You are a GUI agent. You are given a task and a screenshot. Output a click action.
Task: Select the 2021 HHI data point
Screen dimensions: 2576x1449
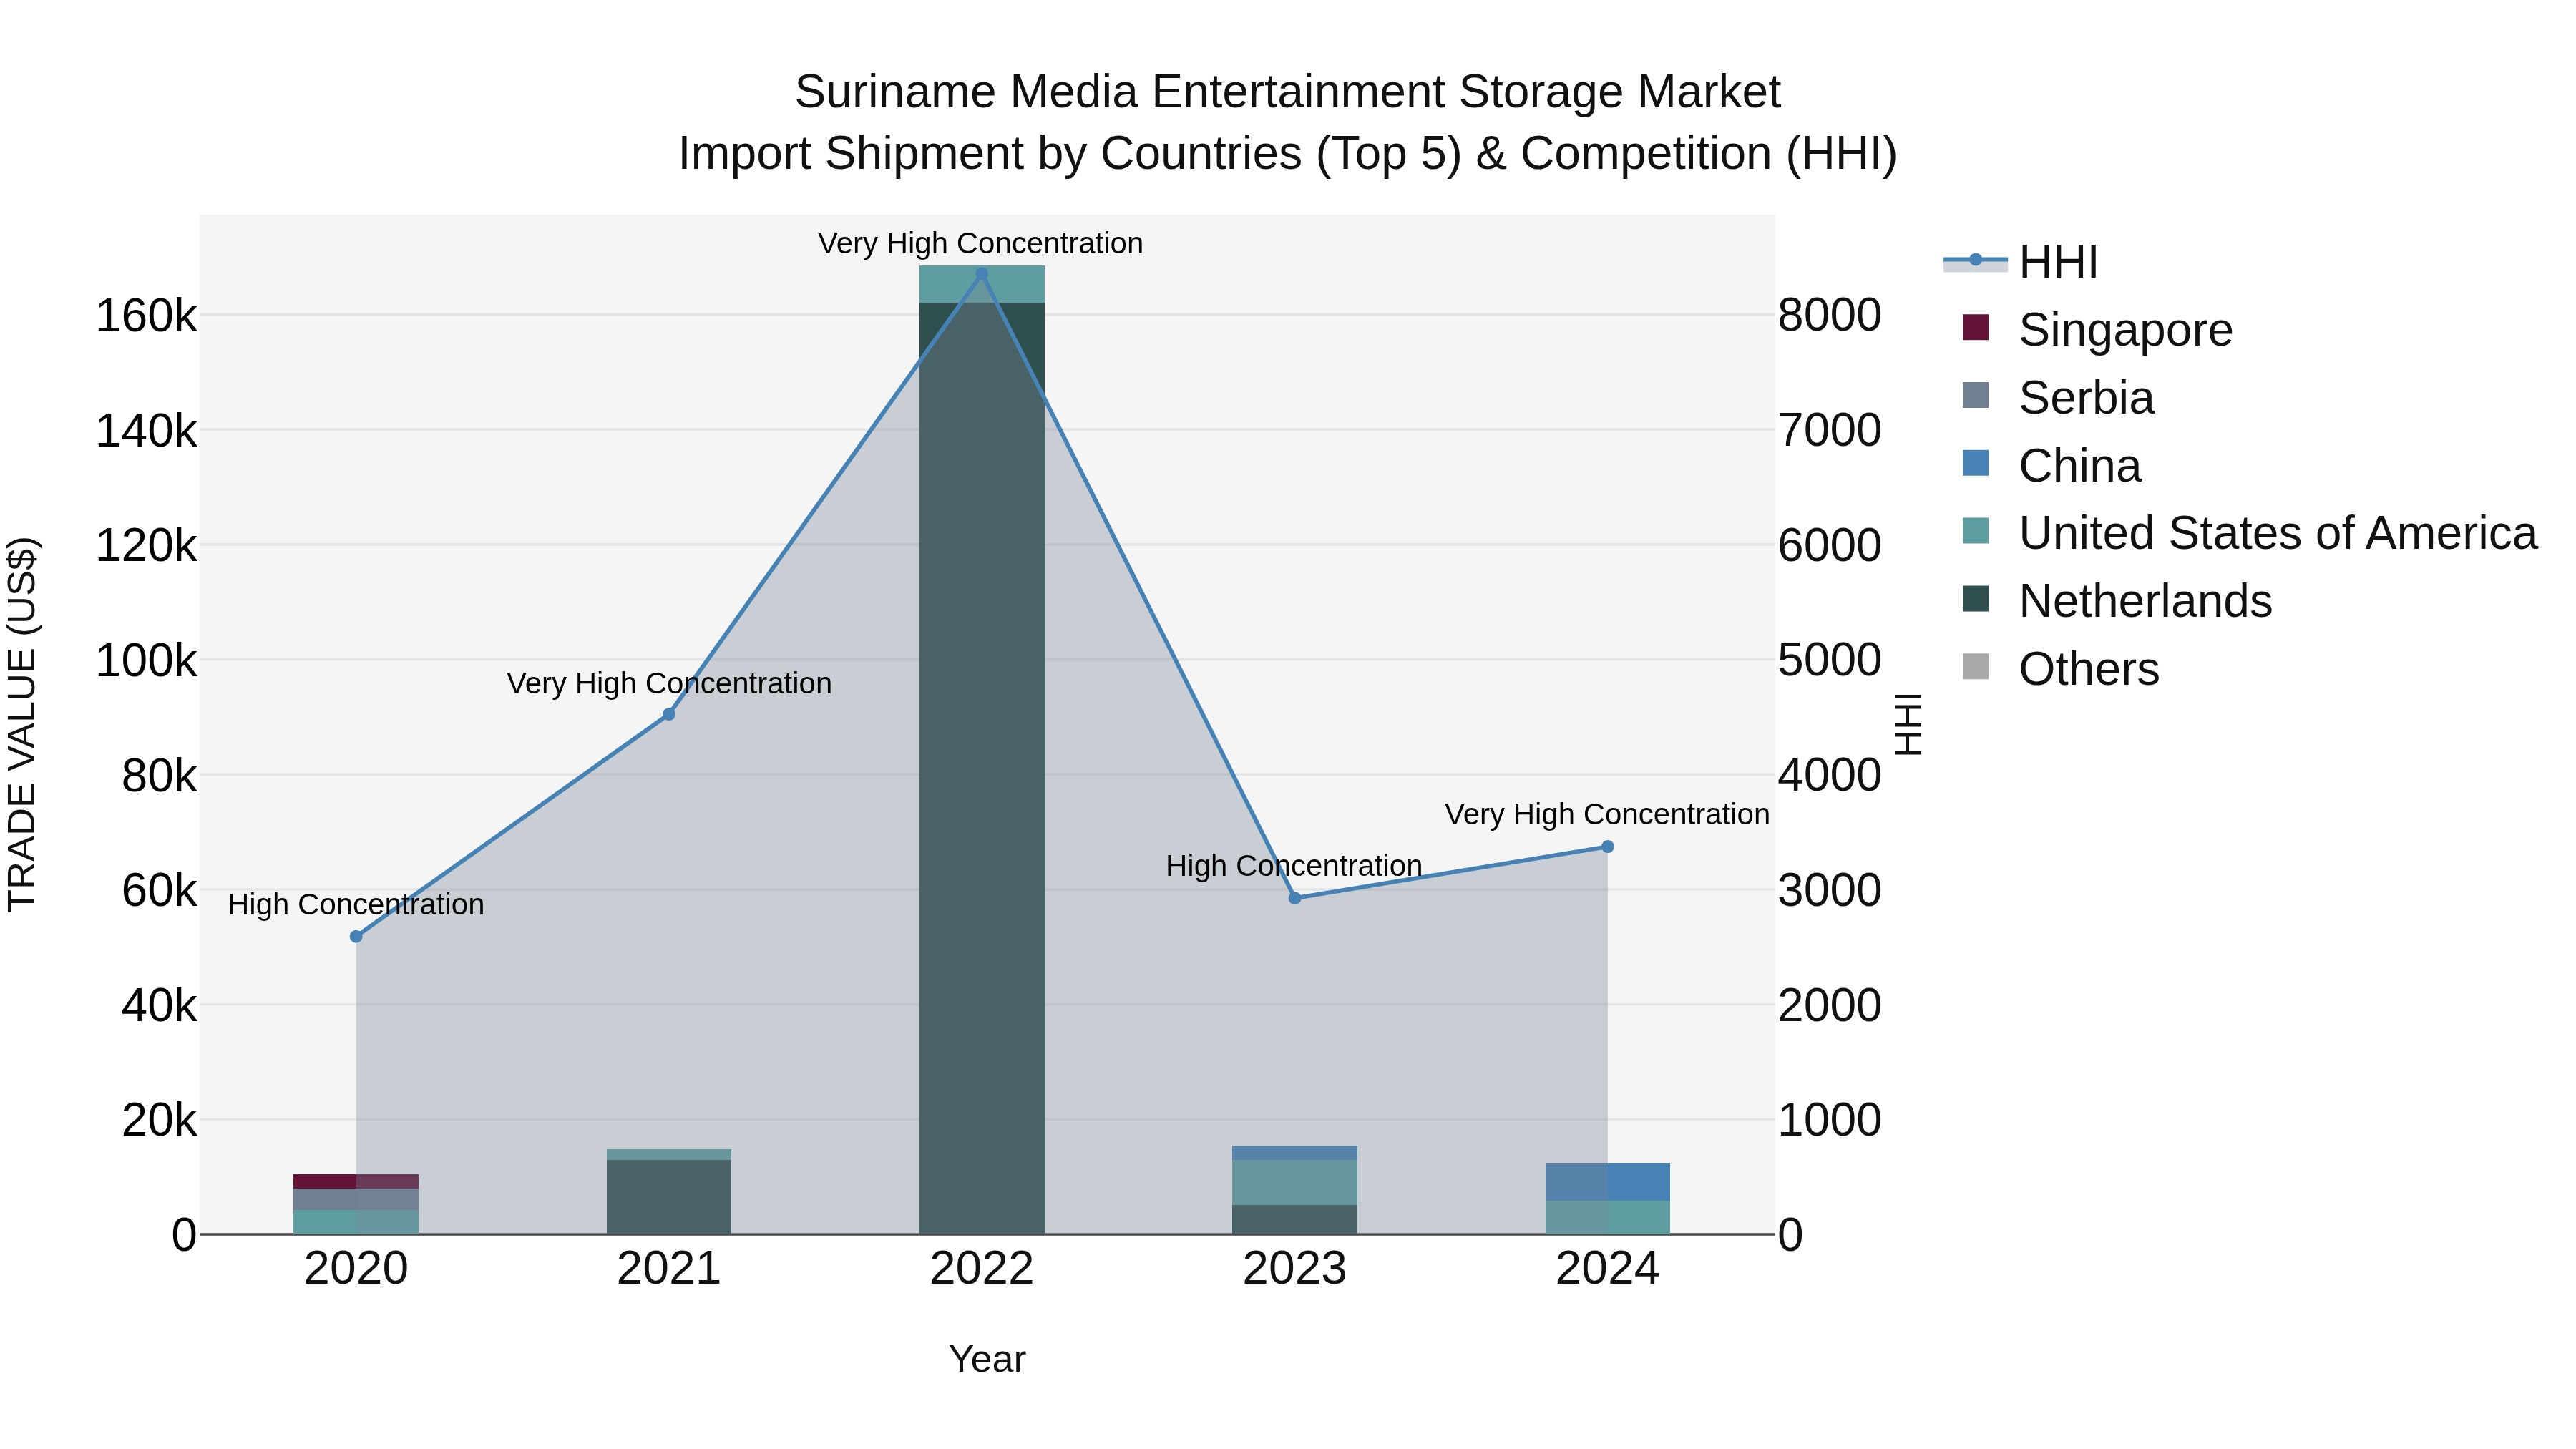pos(669,715)
